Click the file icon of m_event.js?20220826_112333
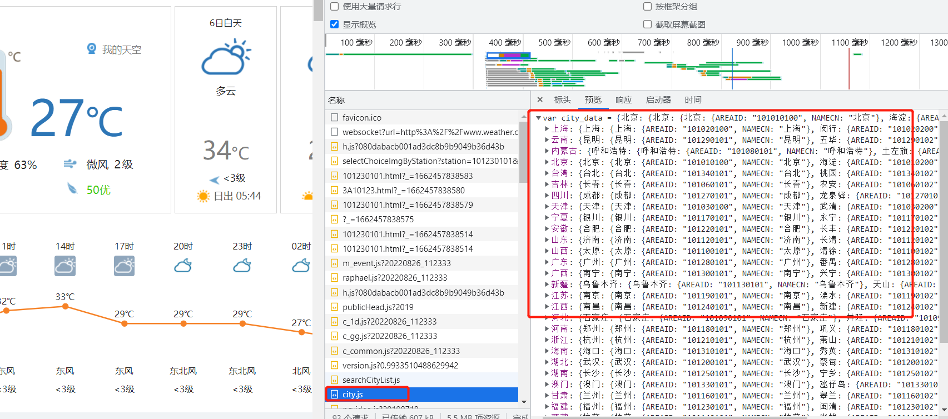 point(334,263)
